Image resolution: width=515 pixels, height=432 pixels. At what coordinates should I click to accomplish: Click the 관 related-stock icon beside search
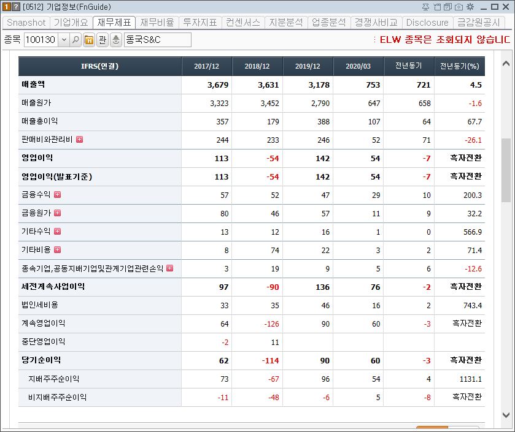(102, 39)
